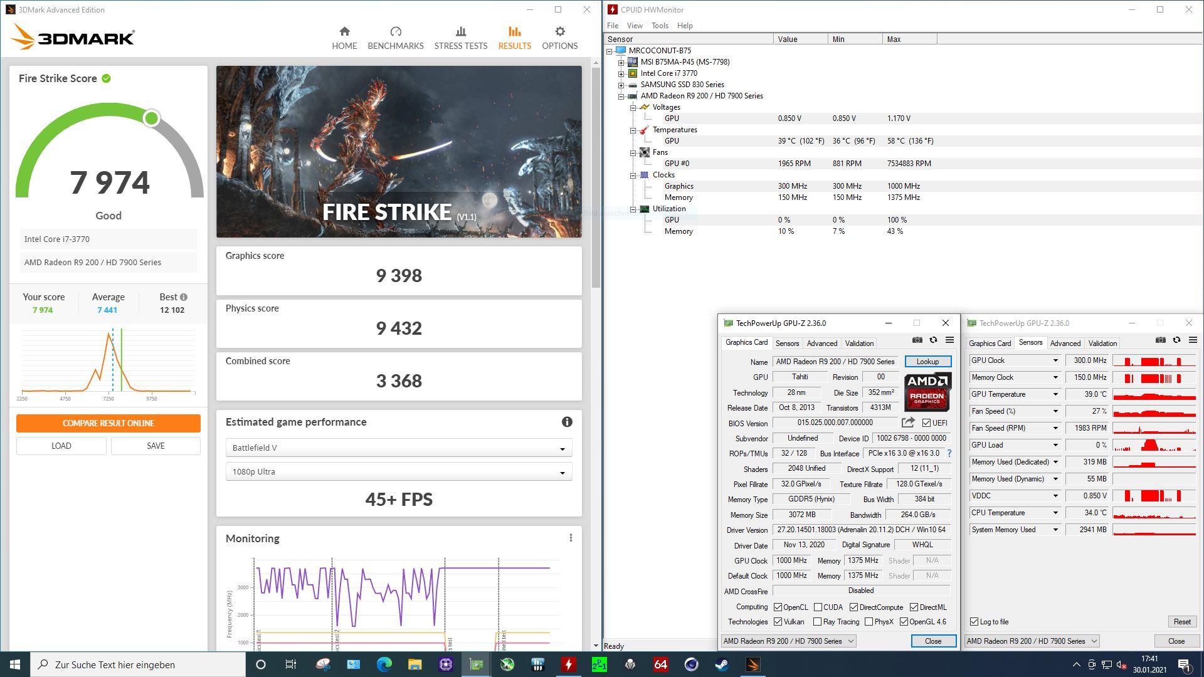This screenshot has width=1204, height=677.
Task: Go to 3DMark HOME section
Action: pos(344,38)
